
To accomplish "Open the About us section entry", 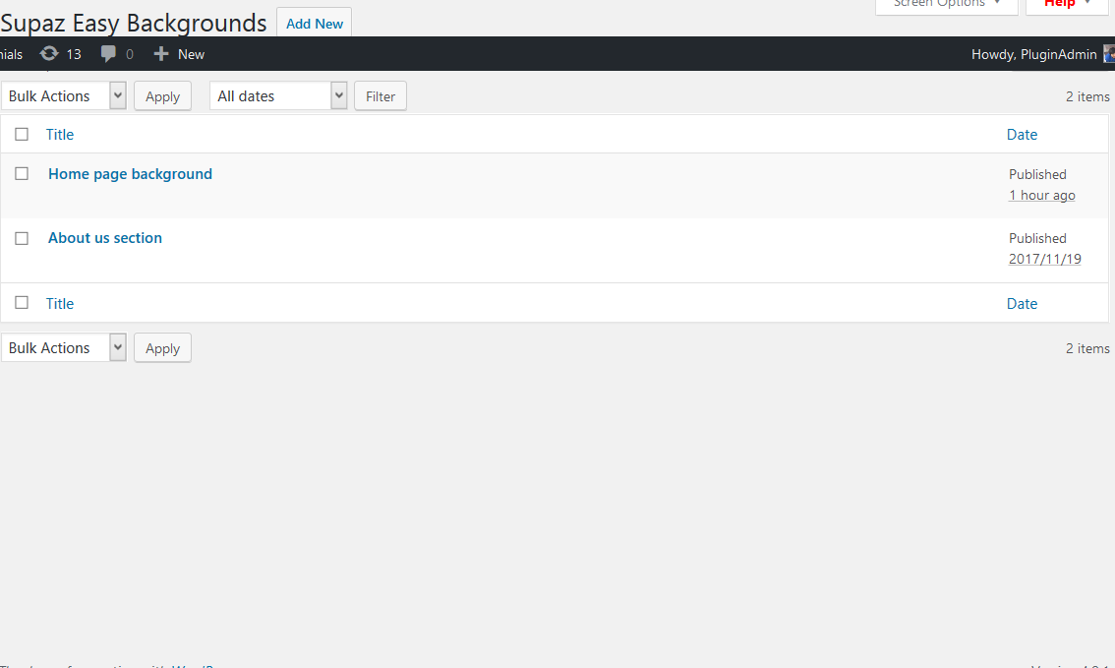I will (105, 238).
